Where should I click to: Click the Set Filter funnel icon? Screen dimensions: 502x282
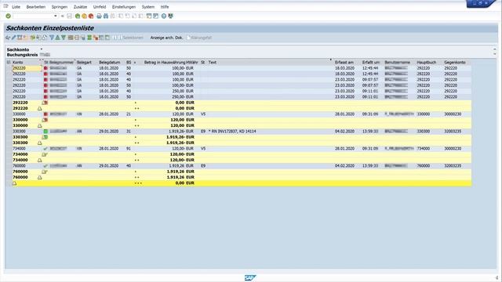point(52,38)
